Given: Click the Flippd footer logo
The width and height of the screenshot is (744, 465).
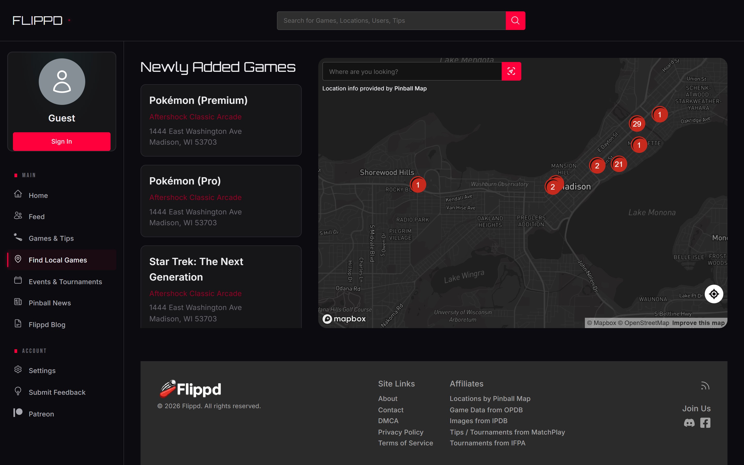Looking at the screenshot, I should click(x=190, y=389).
